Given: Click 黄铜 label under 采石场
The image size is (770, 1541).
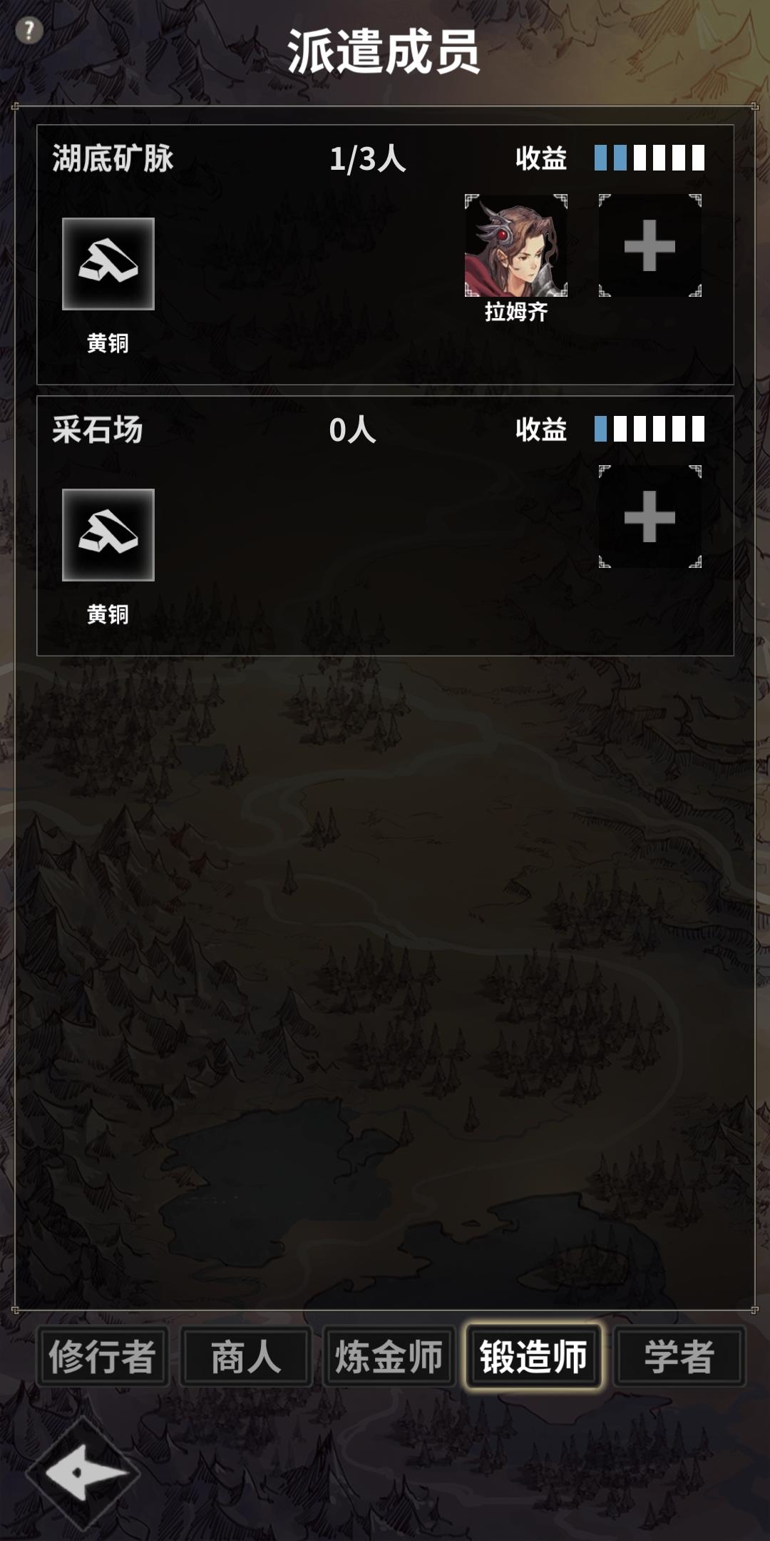Looking at the screenshot, I should pos(108,614).
